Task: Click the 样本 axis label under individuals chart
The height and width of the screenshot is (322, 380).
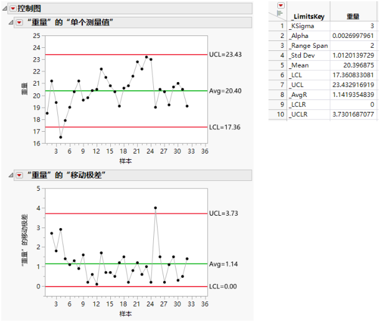Action: tap(126, 161)
